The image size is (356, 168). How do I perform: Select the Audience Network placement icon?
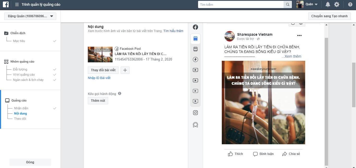(195, 125)
